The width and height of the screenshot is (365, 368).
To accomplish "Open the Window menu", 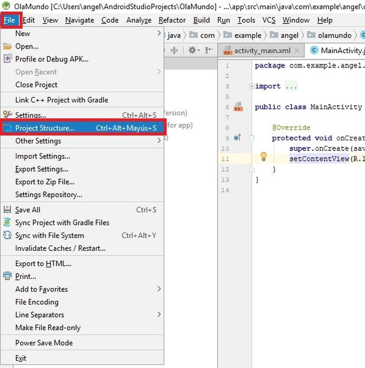I will point(296,20).
